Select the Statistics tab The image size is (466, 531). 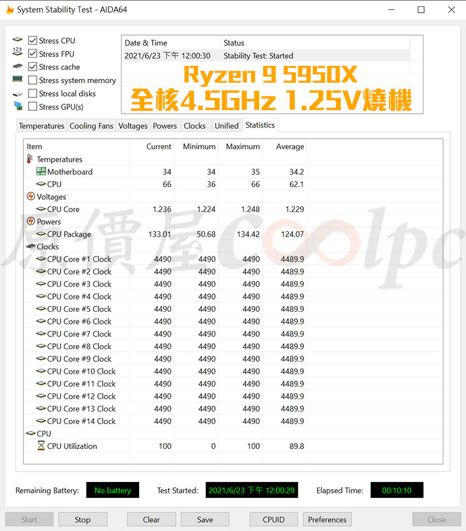260,125
